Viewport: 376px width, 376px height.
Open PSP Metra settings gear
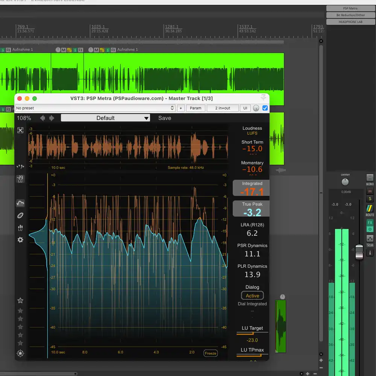coord(20,240)
